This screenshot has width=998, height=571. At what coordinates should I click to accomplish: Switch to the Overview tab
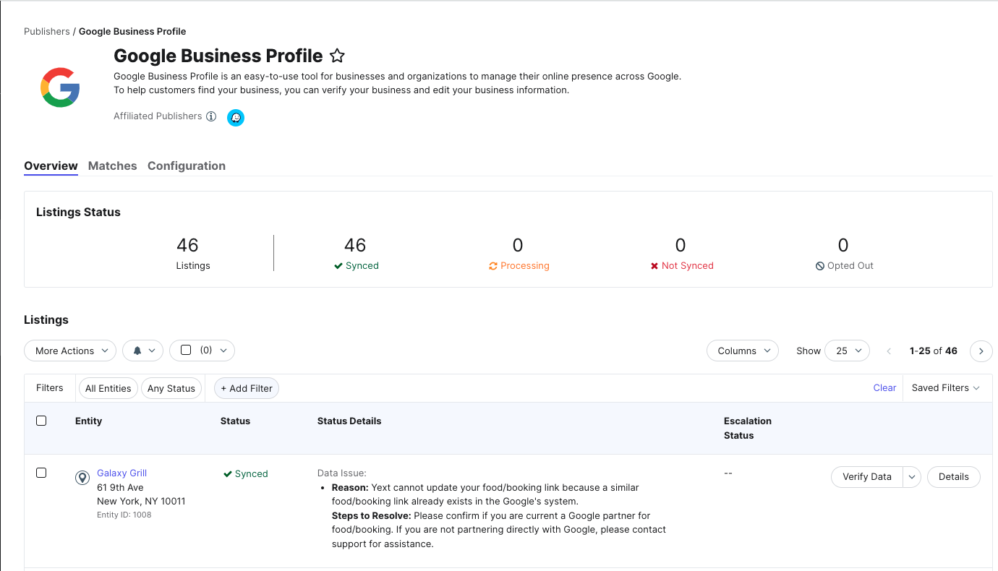point(51,166)
